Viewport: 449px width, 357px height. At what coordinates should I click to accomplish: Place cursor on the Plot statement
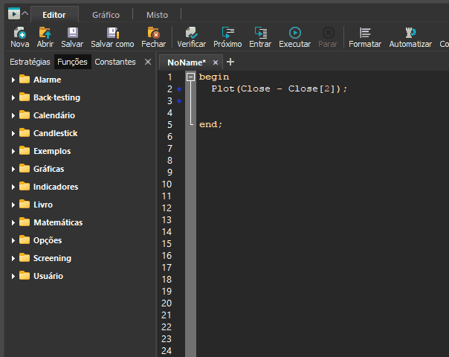[280, 89]
